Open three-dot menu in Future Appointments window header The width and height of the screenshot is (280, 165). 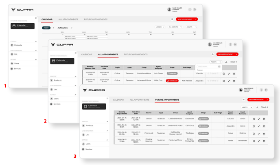(261, 90)
